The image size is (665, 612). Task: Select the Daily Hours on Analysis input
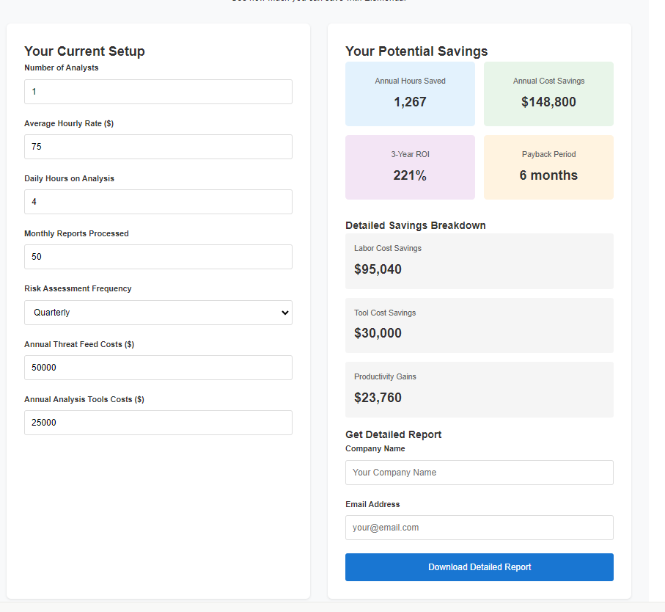[x=158, y=202]
